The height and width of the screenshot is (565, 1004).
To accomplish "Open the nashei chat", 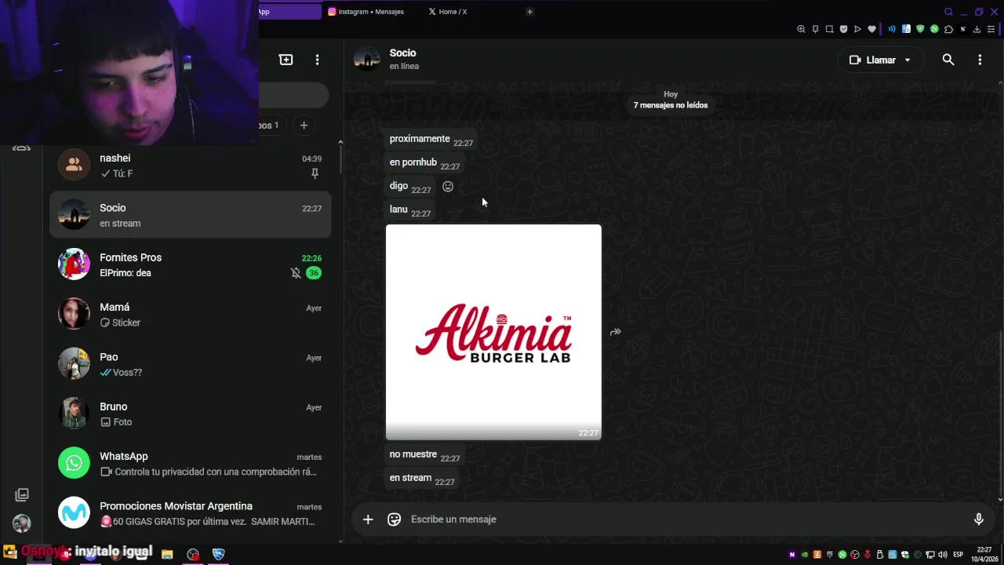I will point(190,166).
